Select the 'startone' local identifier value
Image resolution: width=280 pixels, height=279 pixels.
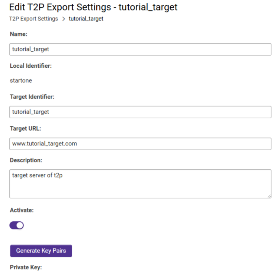coord(21,80)
